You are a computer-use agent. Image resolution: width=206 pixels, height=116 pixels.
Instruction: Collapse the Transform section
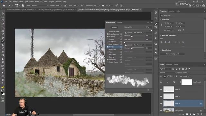click(160, 20)
